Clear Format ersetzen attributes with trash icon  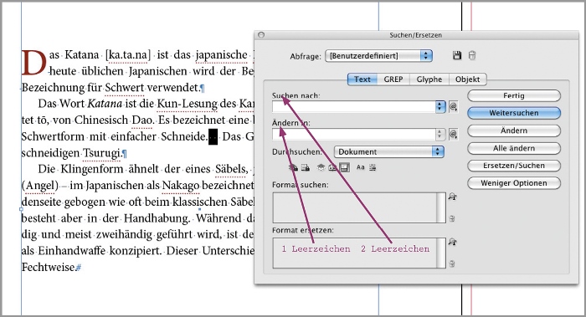tap(452, 264)
